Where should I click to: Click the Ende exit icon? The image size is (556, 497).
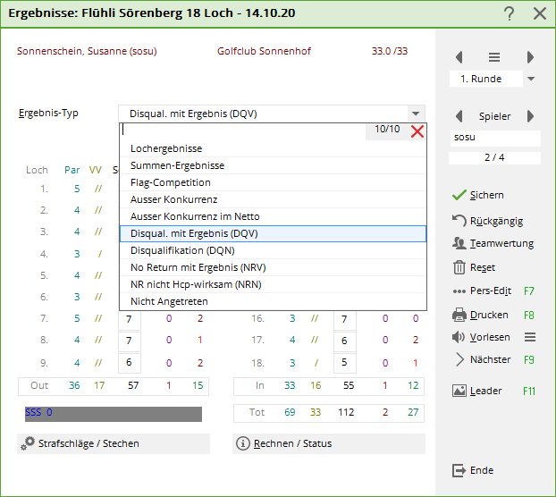click(459, 470)
